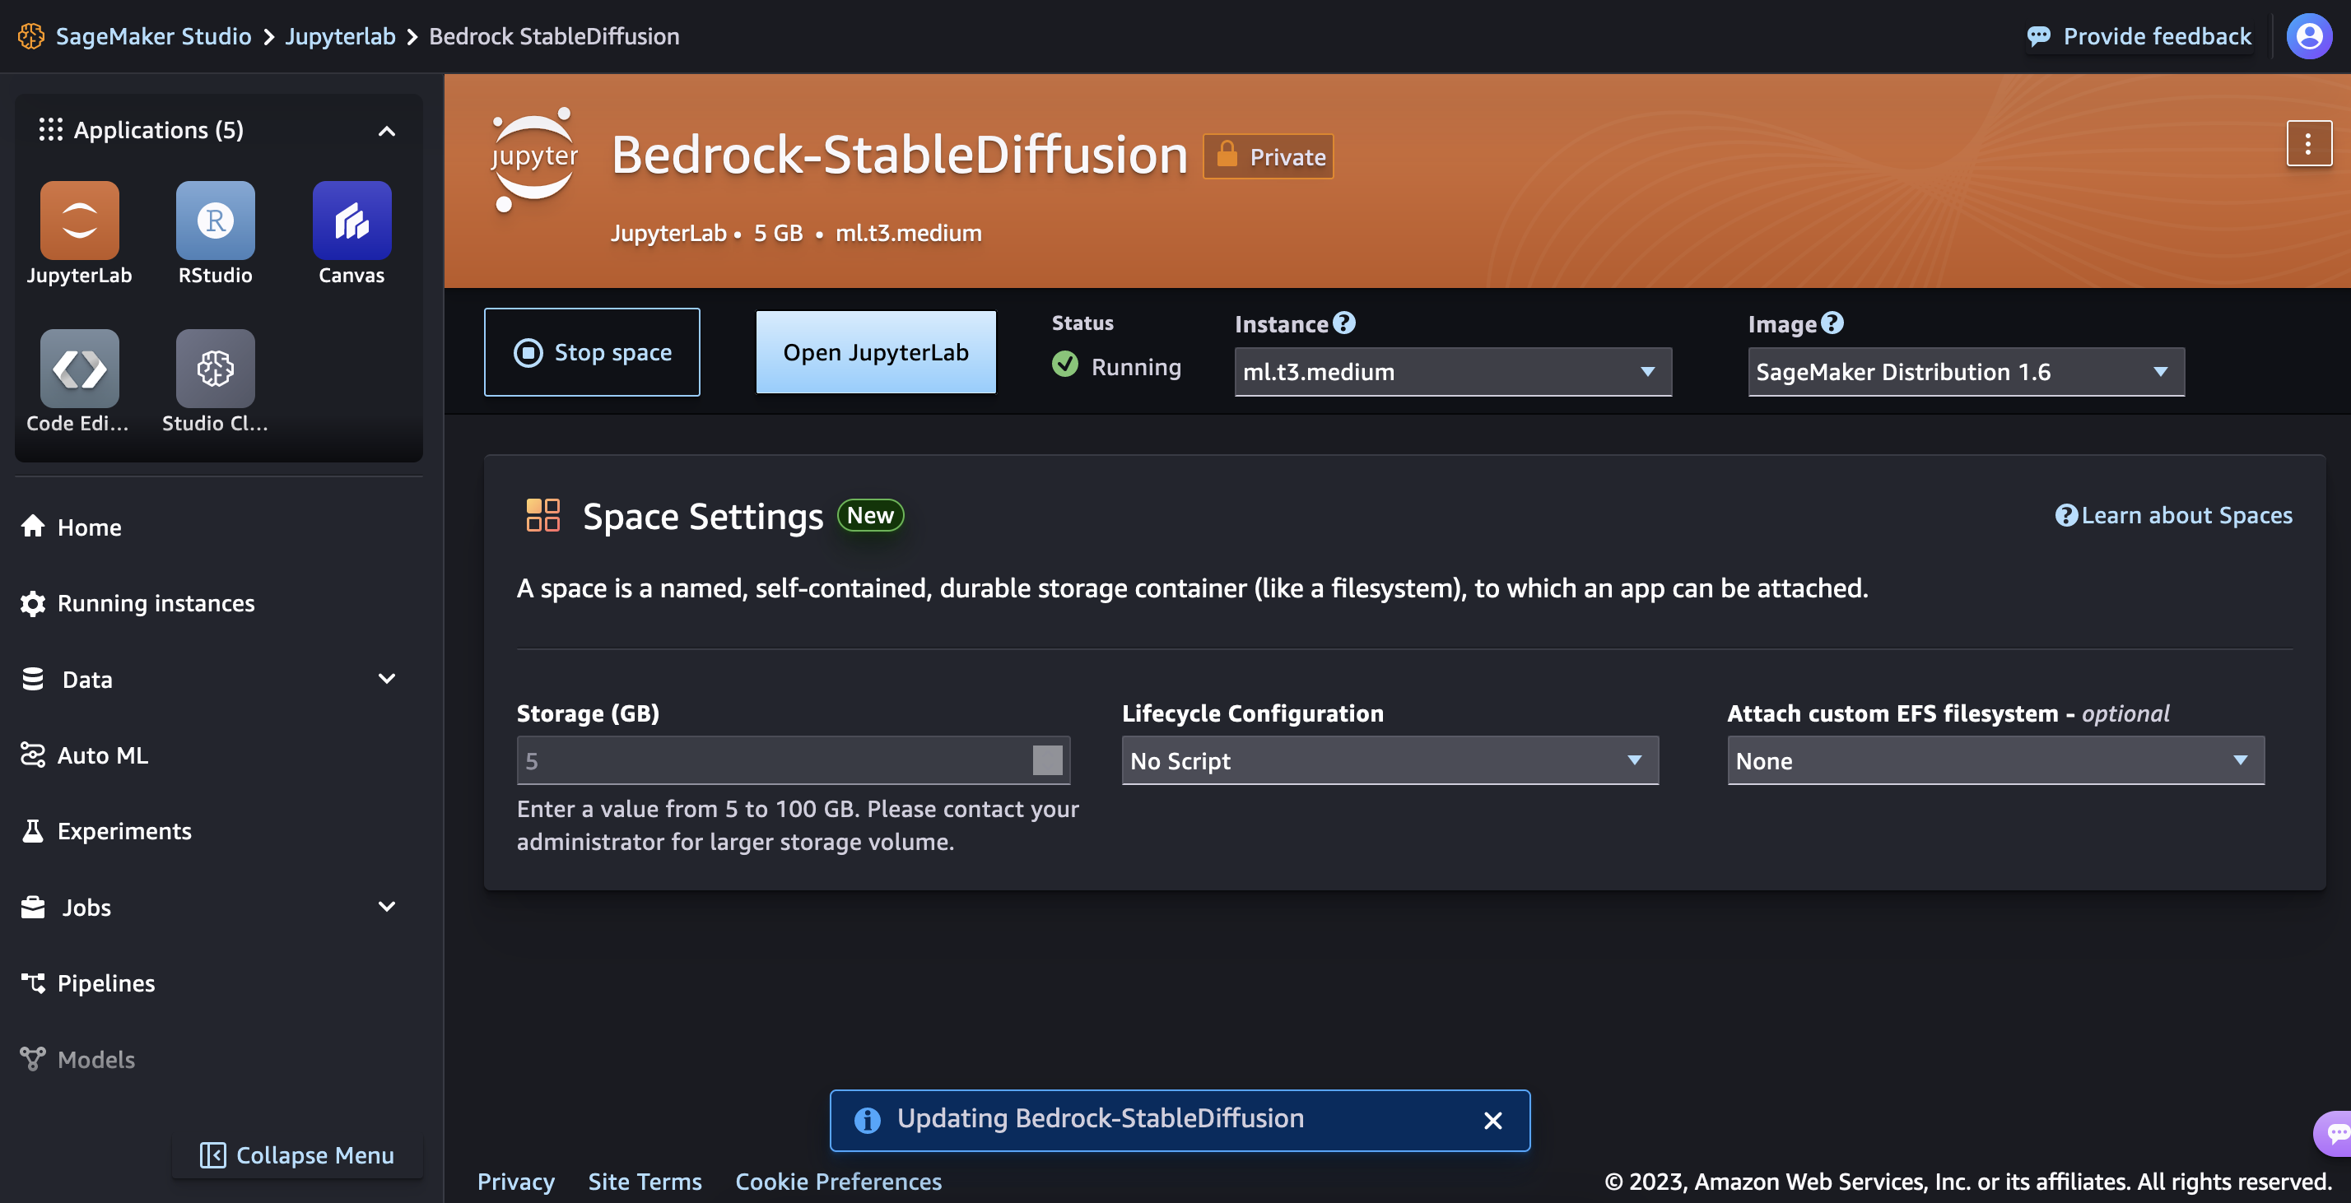Expand the Jobs menu chevron
This screenshot has width=2351, height=1203.
tap(387, 907)
